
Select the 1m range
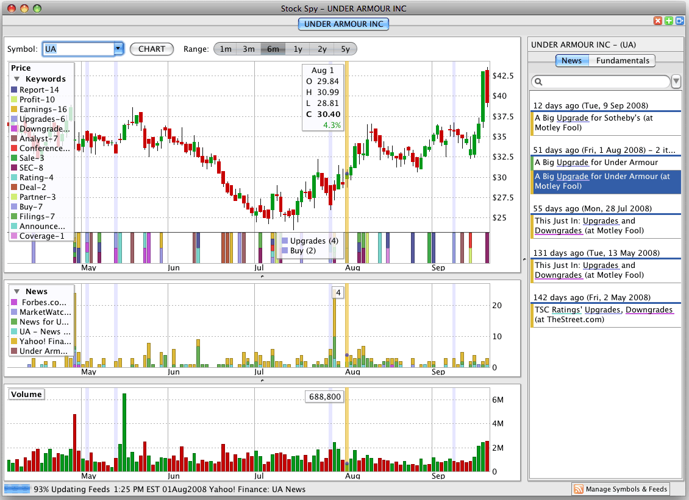(x=226, y=49)
